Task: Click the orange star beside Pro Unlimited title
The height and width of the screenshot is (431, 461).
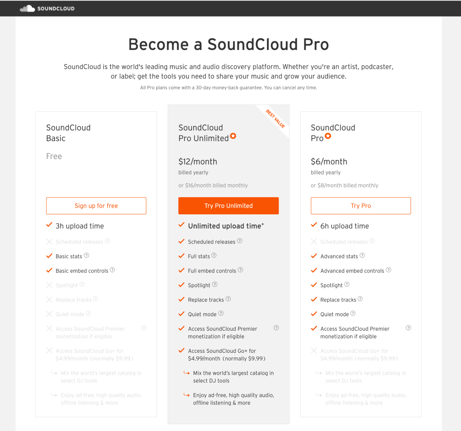Action: tap(233, 136)
